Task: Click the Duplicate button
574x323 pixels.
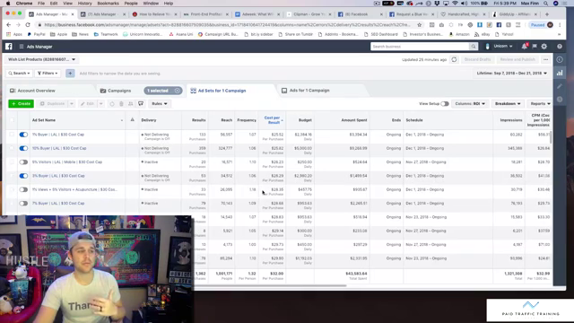Action: pos(53,104)
